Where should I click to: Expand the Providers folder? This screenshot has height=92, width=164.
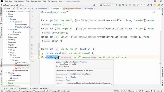click(x=8, y=34)
